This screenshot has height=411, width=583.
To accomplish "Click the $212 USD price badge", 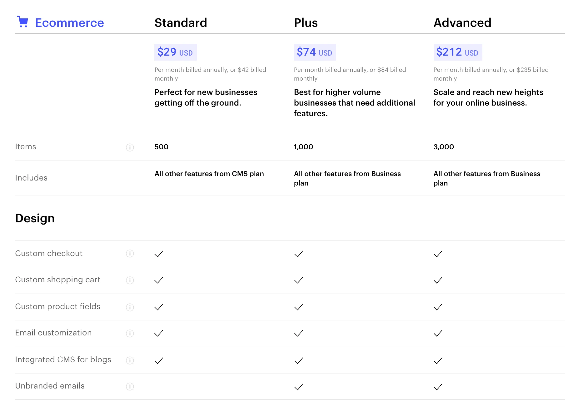I will click(457, 52).
